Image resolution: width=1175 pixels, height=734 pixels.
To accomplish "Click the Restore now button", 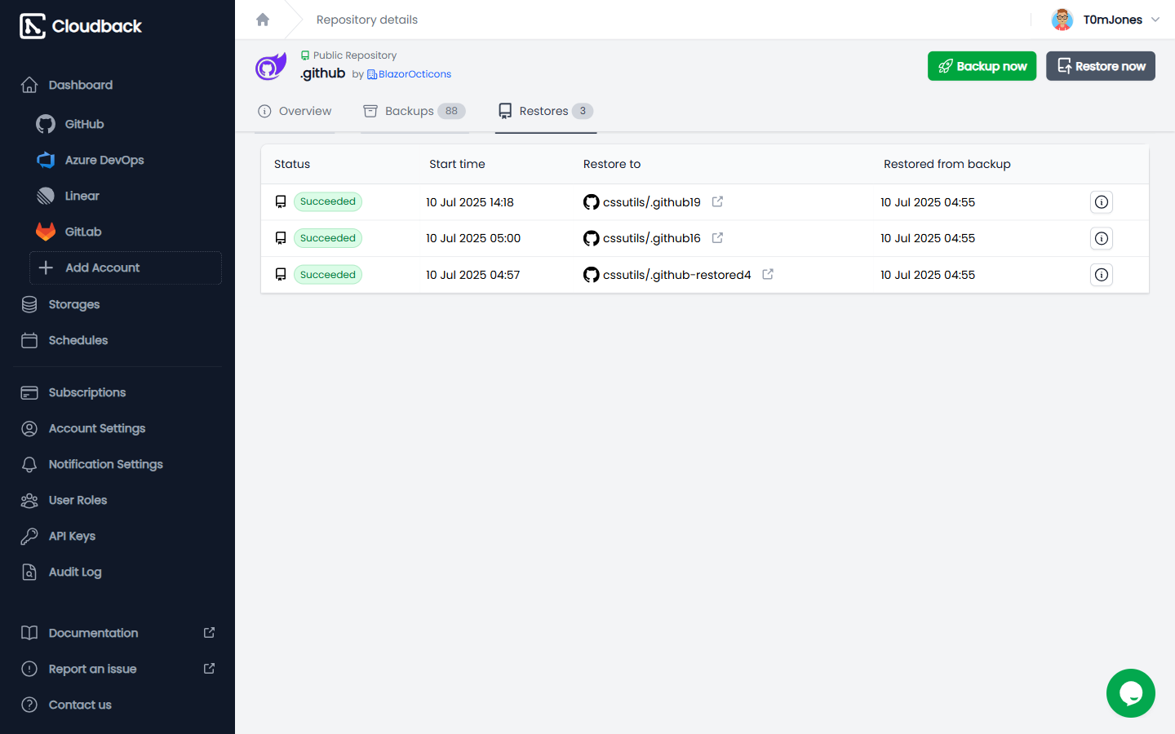I will click(x=1101, y=66).
